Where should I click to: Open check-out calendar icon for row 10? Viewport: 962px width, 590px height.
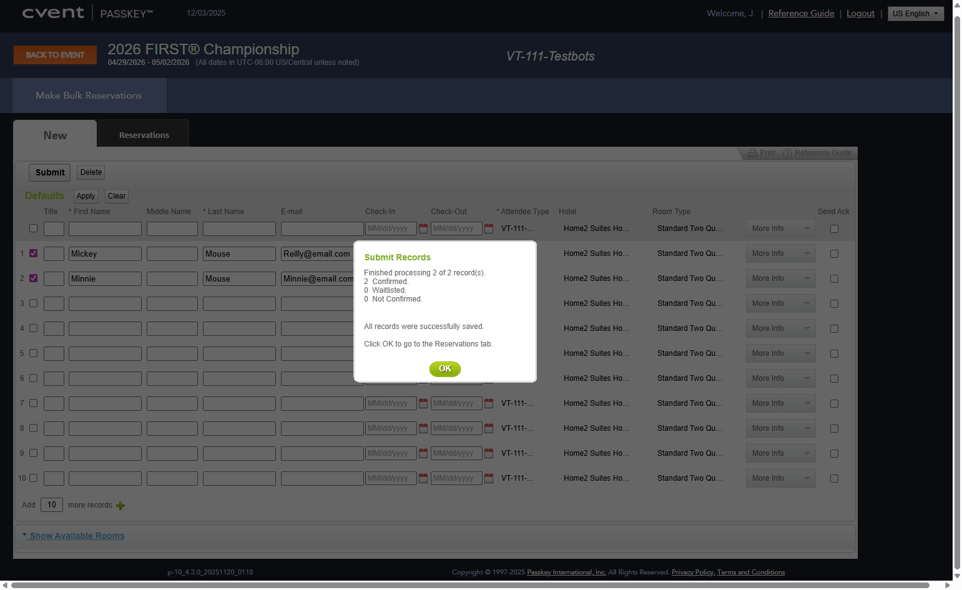489,478
